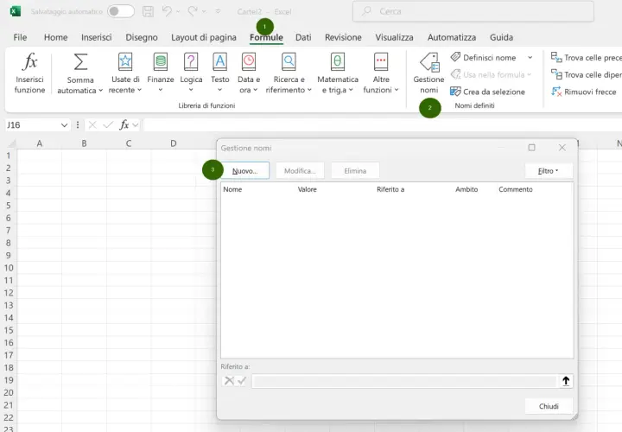Click Definisci nome
Image resolution: width=622 pixels, height=432 pixels.
[x=484, y=58]
